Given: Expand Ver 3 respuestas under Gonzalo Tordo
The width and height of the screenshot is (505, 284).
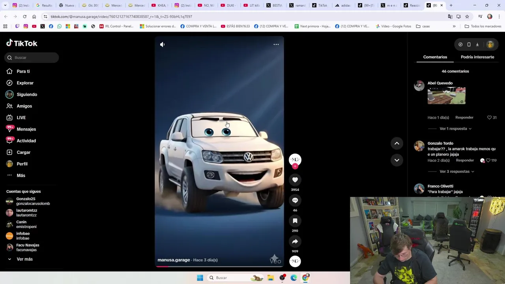Looking at the screenshot, I should (x=457, y=172).
